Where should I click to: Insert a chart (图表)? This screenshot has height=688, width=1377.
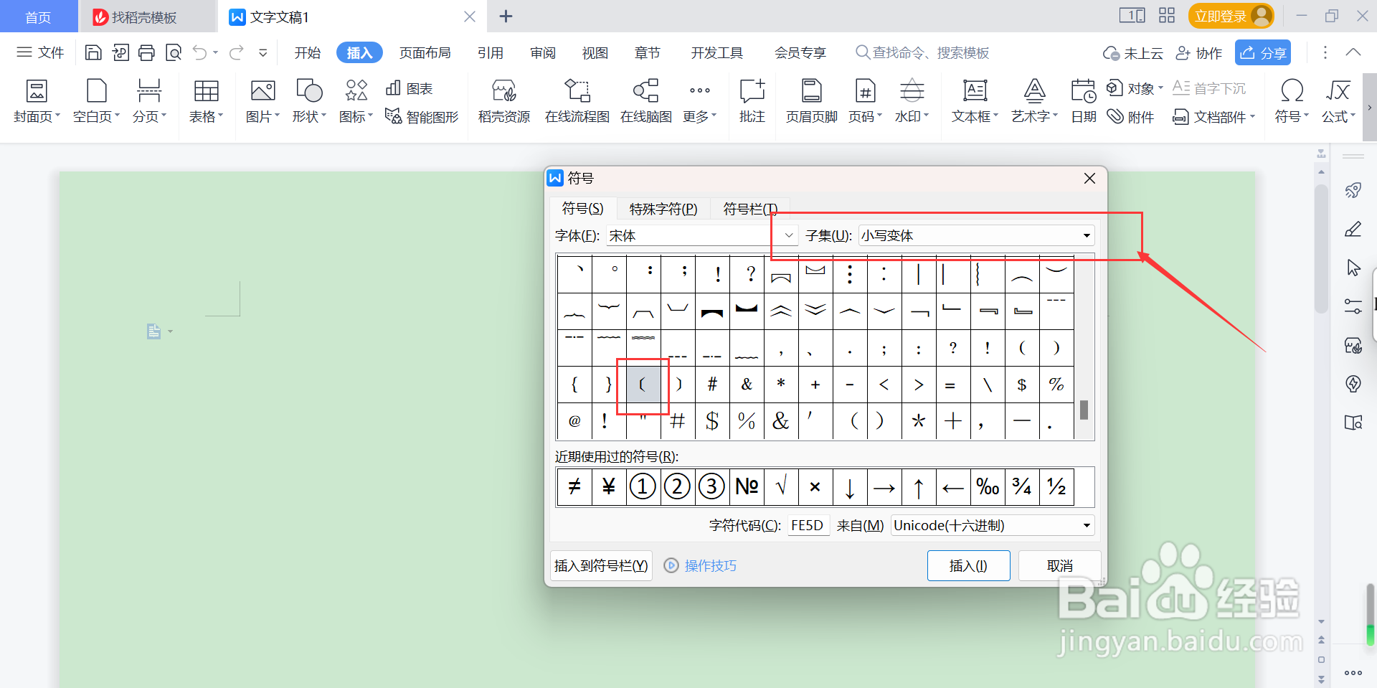[x=409, y=88]
